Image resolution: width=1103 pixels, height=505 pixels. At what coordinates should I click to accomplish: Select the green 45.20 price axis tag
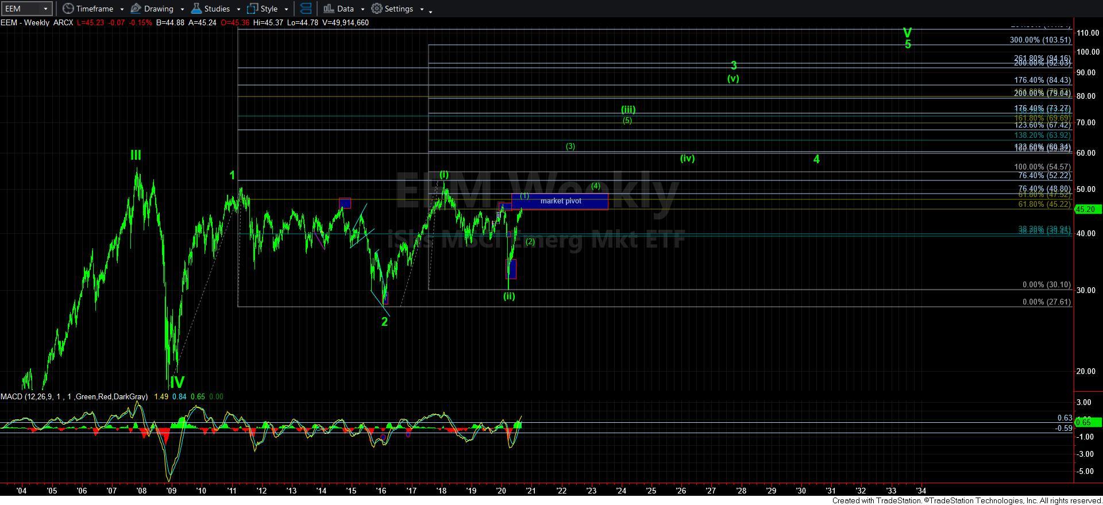click(1087, 209)
